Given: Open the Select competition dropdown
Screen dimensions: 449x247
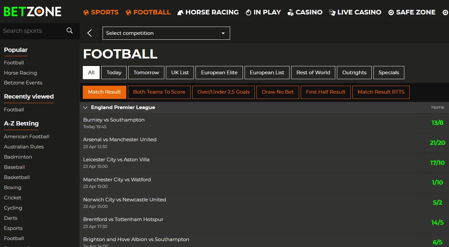Looking at the screenshot, I should [x=166, y=33].
